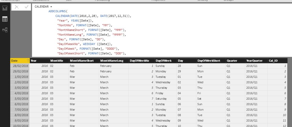
Task: Cancel formula with the X icon
Action: tap(16, 7)
